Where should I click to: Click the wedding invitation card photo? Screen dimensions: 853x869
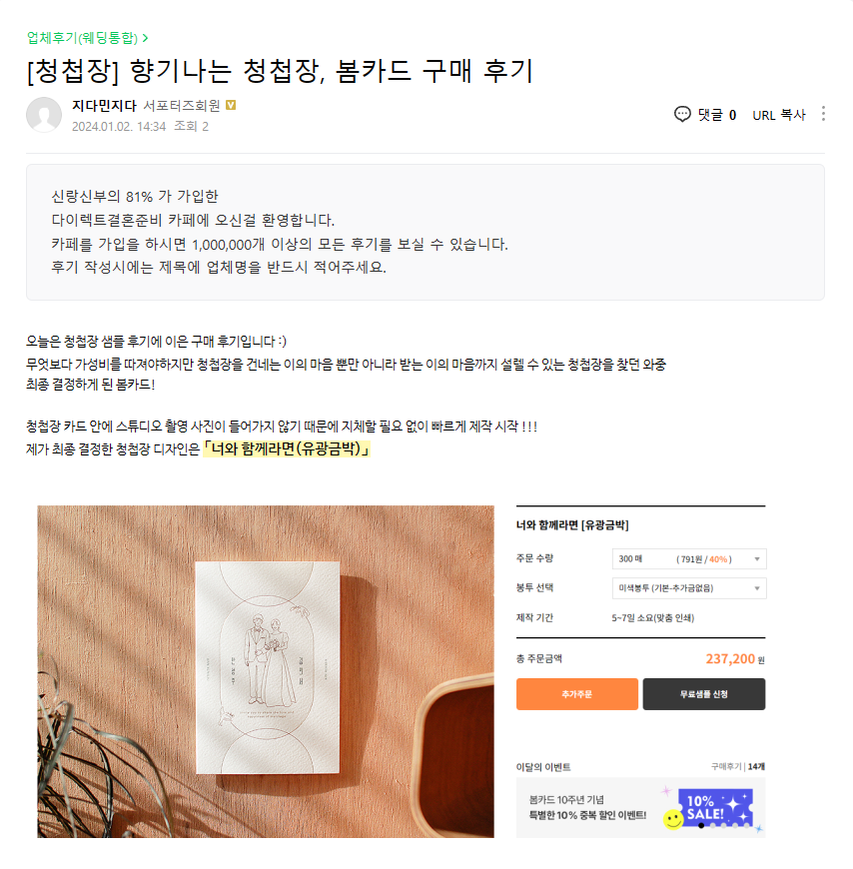click(x=266, y=671)
